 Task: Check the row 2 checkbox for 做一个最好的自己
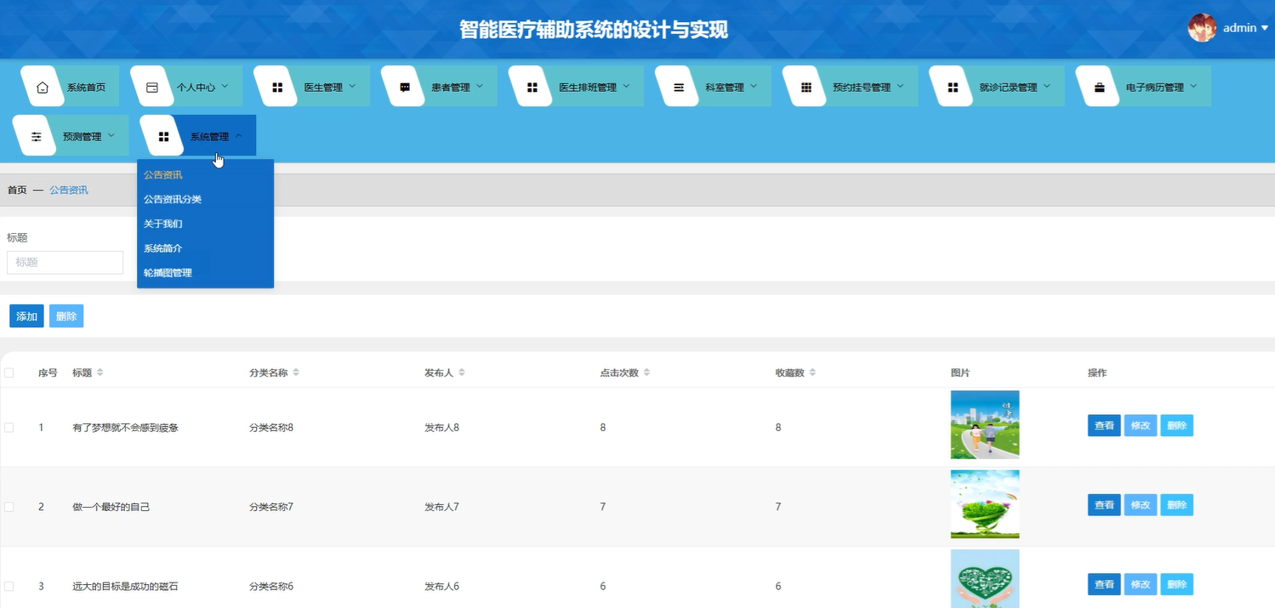(9, 507)
